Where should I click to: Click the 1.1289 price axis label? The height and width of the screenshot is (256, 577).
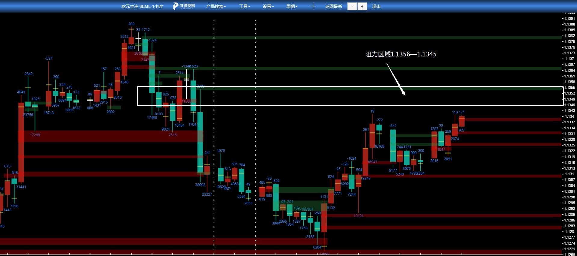569,215
